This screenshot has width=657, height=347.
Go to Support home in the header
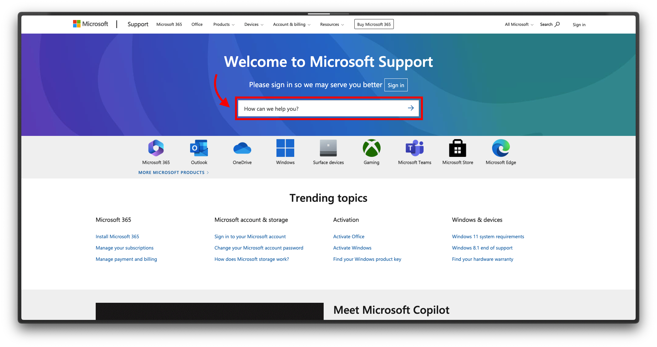point(138,24)
